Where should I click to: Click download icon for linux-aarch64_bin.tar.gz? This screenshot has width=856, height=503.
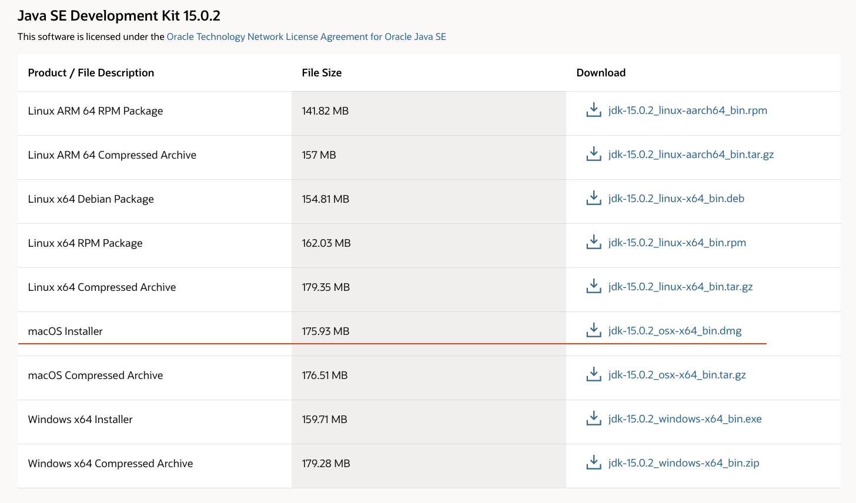click(594, 154)
